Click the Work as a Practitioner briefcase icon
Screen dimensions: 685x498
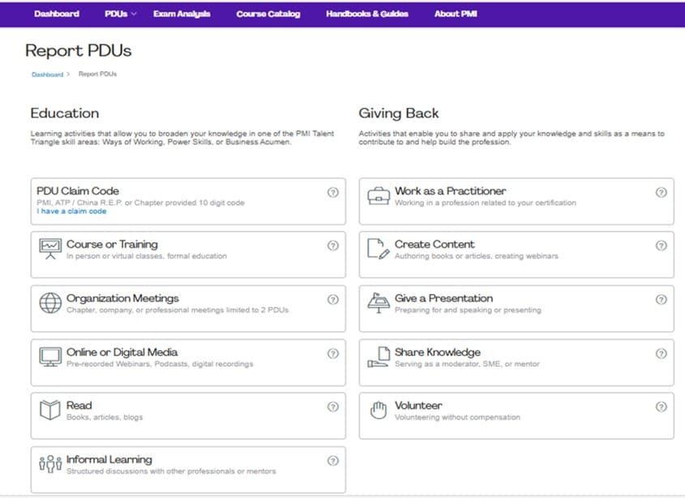point(379,196)
